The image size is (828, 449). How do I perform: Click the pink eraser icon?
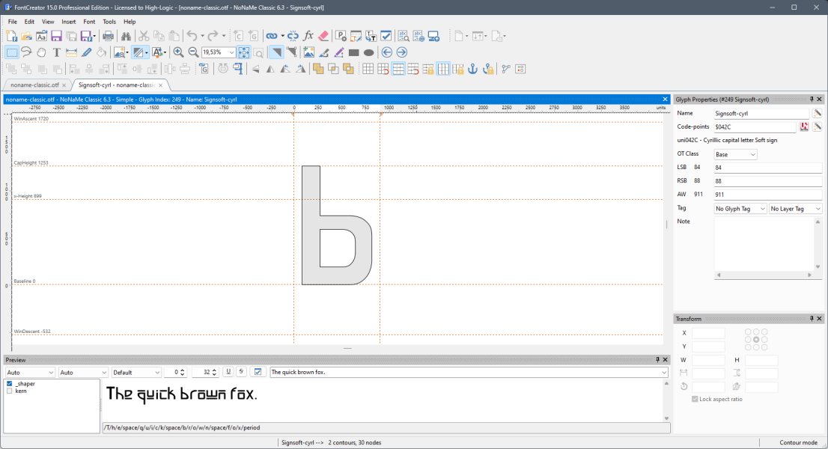[x=323, y=36]
